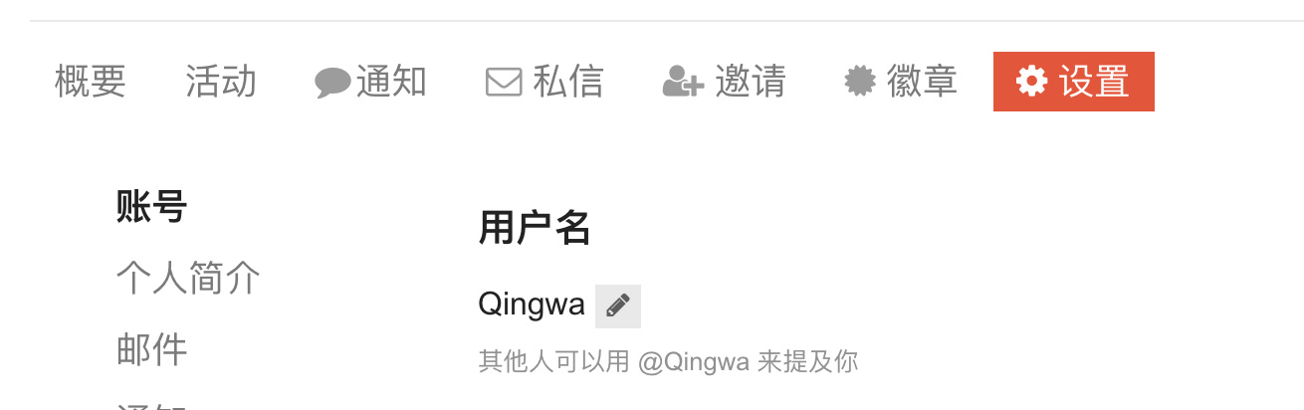Image resolution: width=1304 pixels, height=410 pixels.
Task: Click the @Qingwa mention hint text
Action: click(x=694, y=361)
